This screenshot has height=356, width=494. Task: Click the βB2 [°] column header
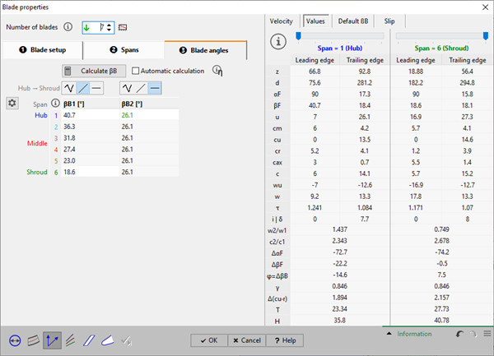point(132,104)
